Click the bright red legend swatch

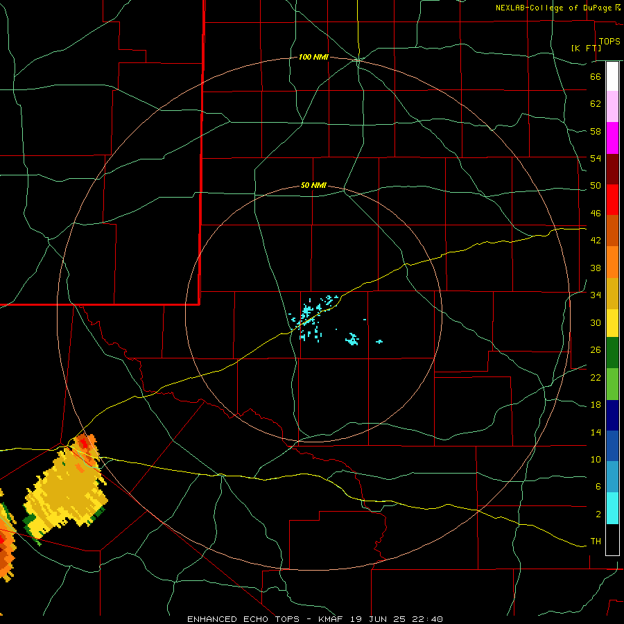612,200
